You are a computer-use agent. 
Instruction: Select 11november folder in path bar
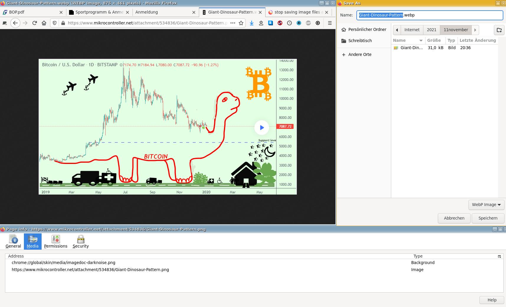tap(456, 30)
